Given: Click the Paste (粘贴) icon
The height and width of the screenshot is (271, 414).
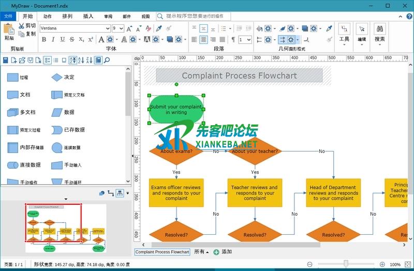Looking at the screenshot, I should click(9, 30).
